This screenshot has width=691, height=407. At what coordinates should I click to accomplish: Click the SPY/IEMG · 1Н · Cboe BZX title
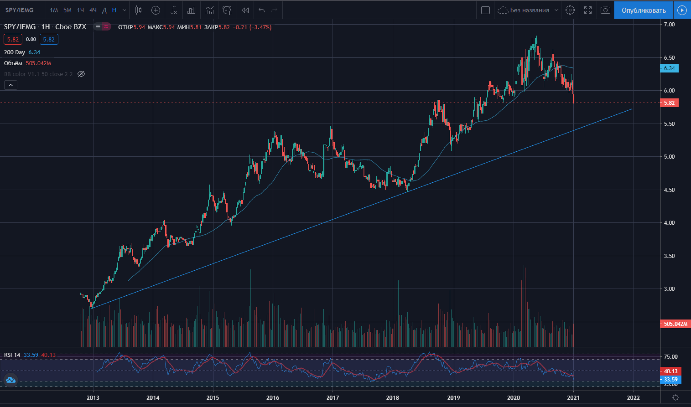click(x=45, y=27)
